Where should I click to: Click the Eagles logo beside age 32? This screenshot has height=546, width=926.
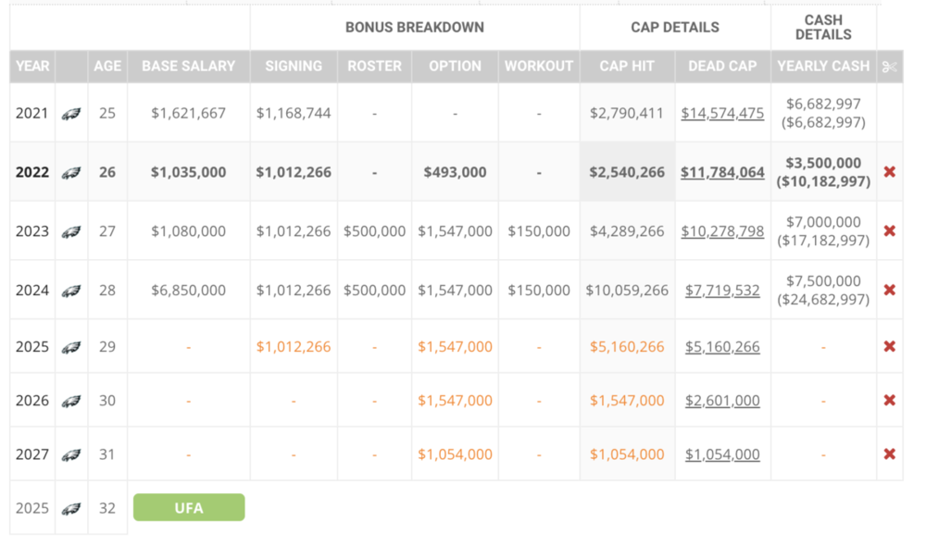[x=71, y=508]
